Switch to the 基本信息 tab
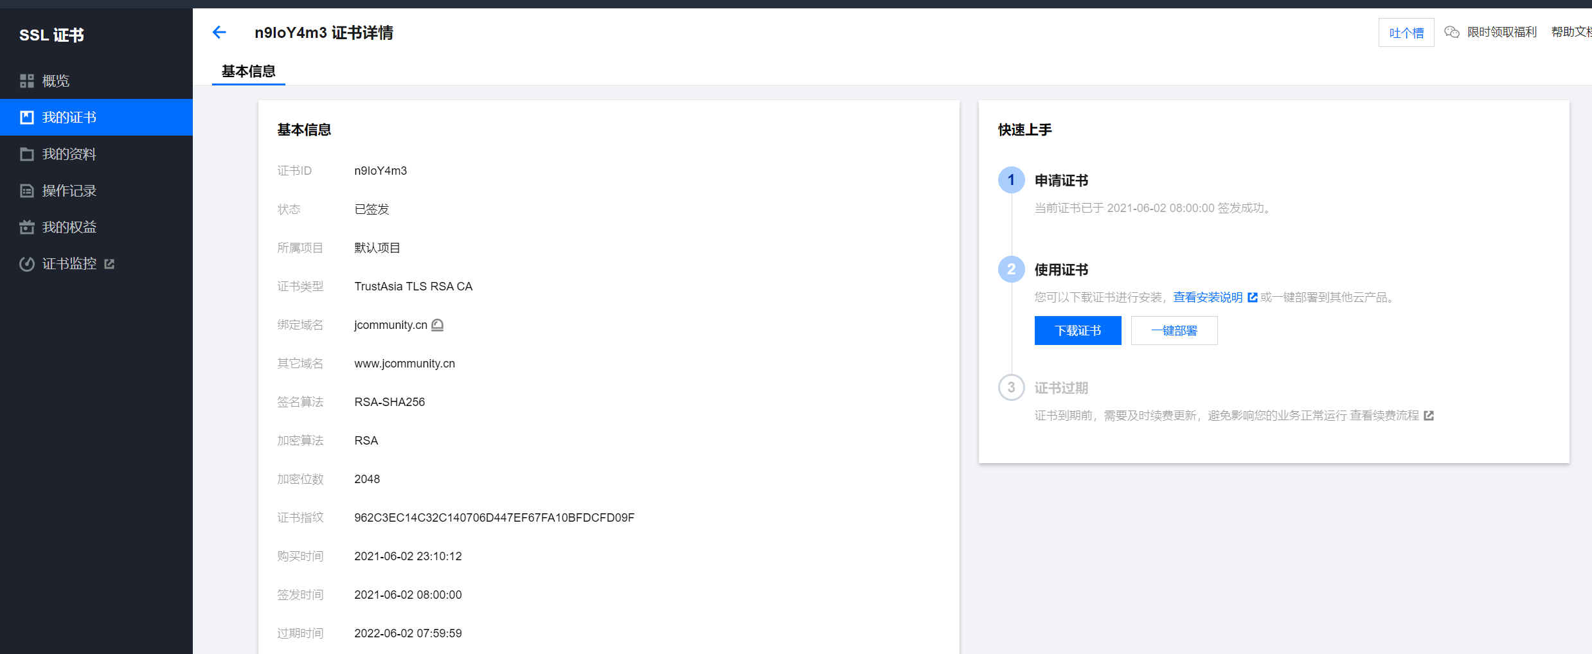The height and width of the screenshot is (654, 1592). (x=248, y=71)
